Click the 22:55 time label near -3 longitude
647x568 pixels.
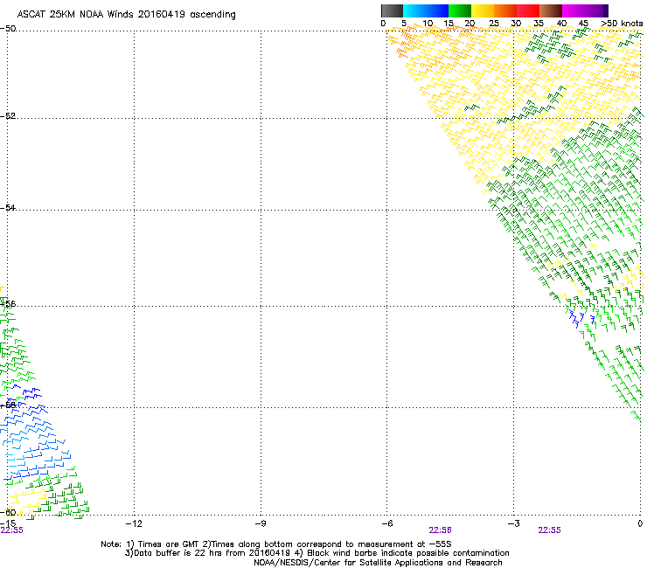[549, 530]
